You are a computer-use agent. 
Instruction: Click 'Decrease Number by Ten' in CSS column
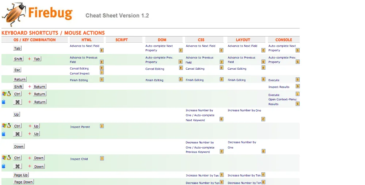pyautogui.click(x=203, y=183)
